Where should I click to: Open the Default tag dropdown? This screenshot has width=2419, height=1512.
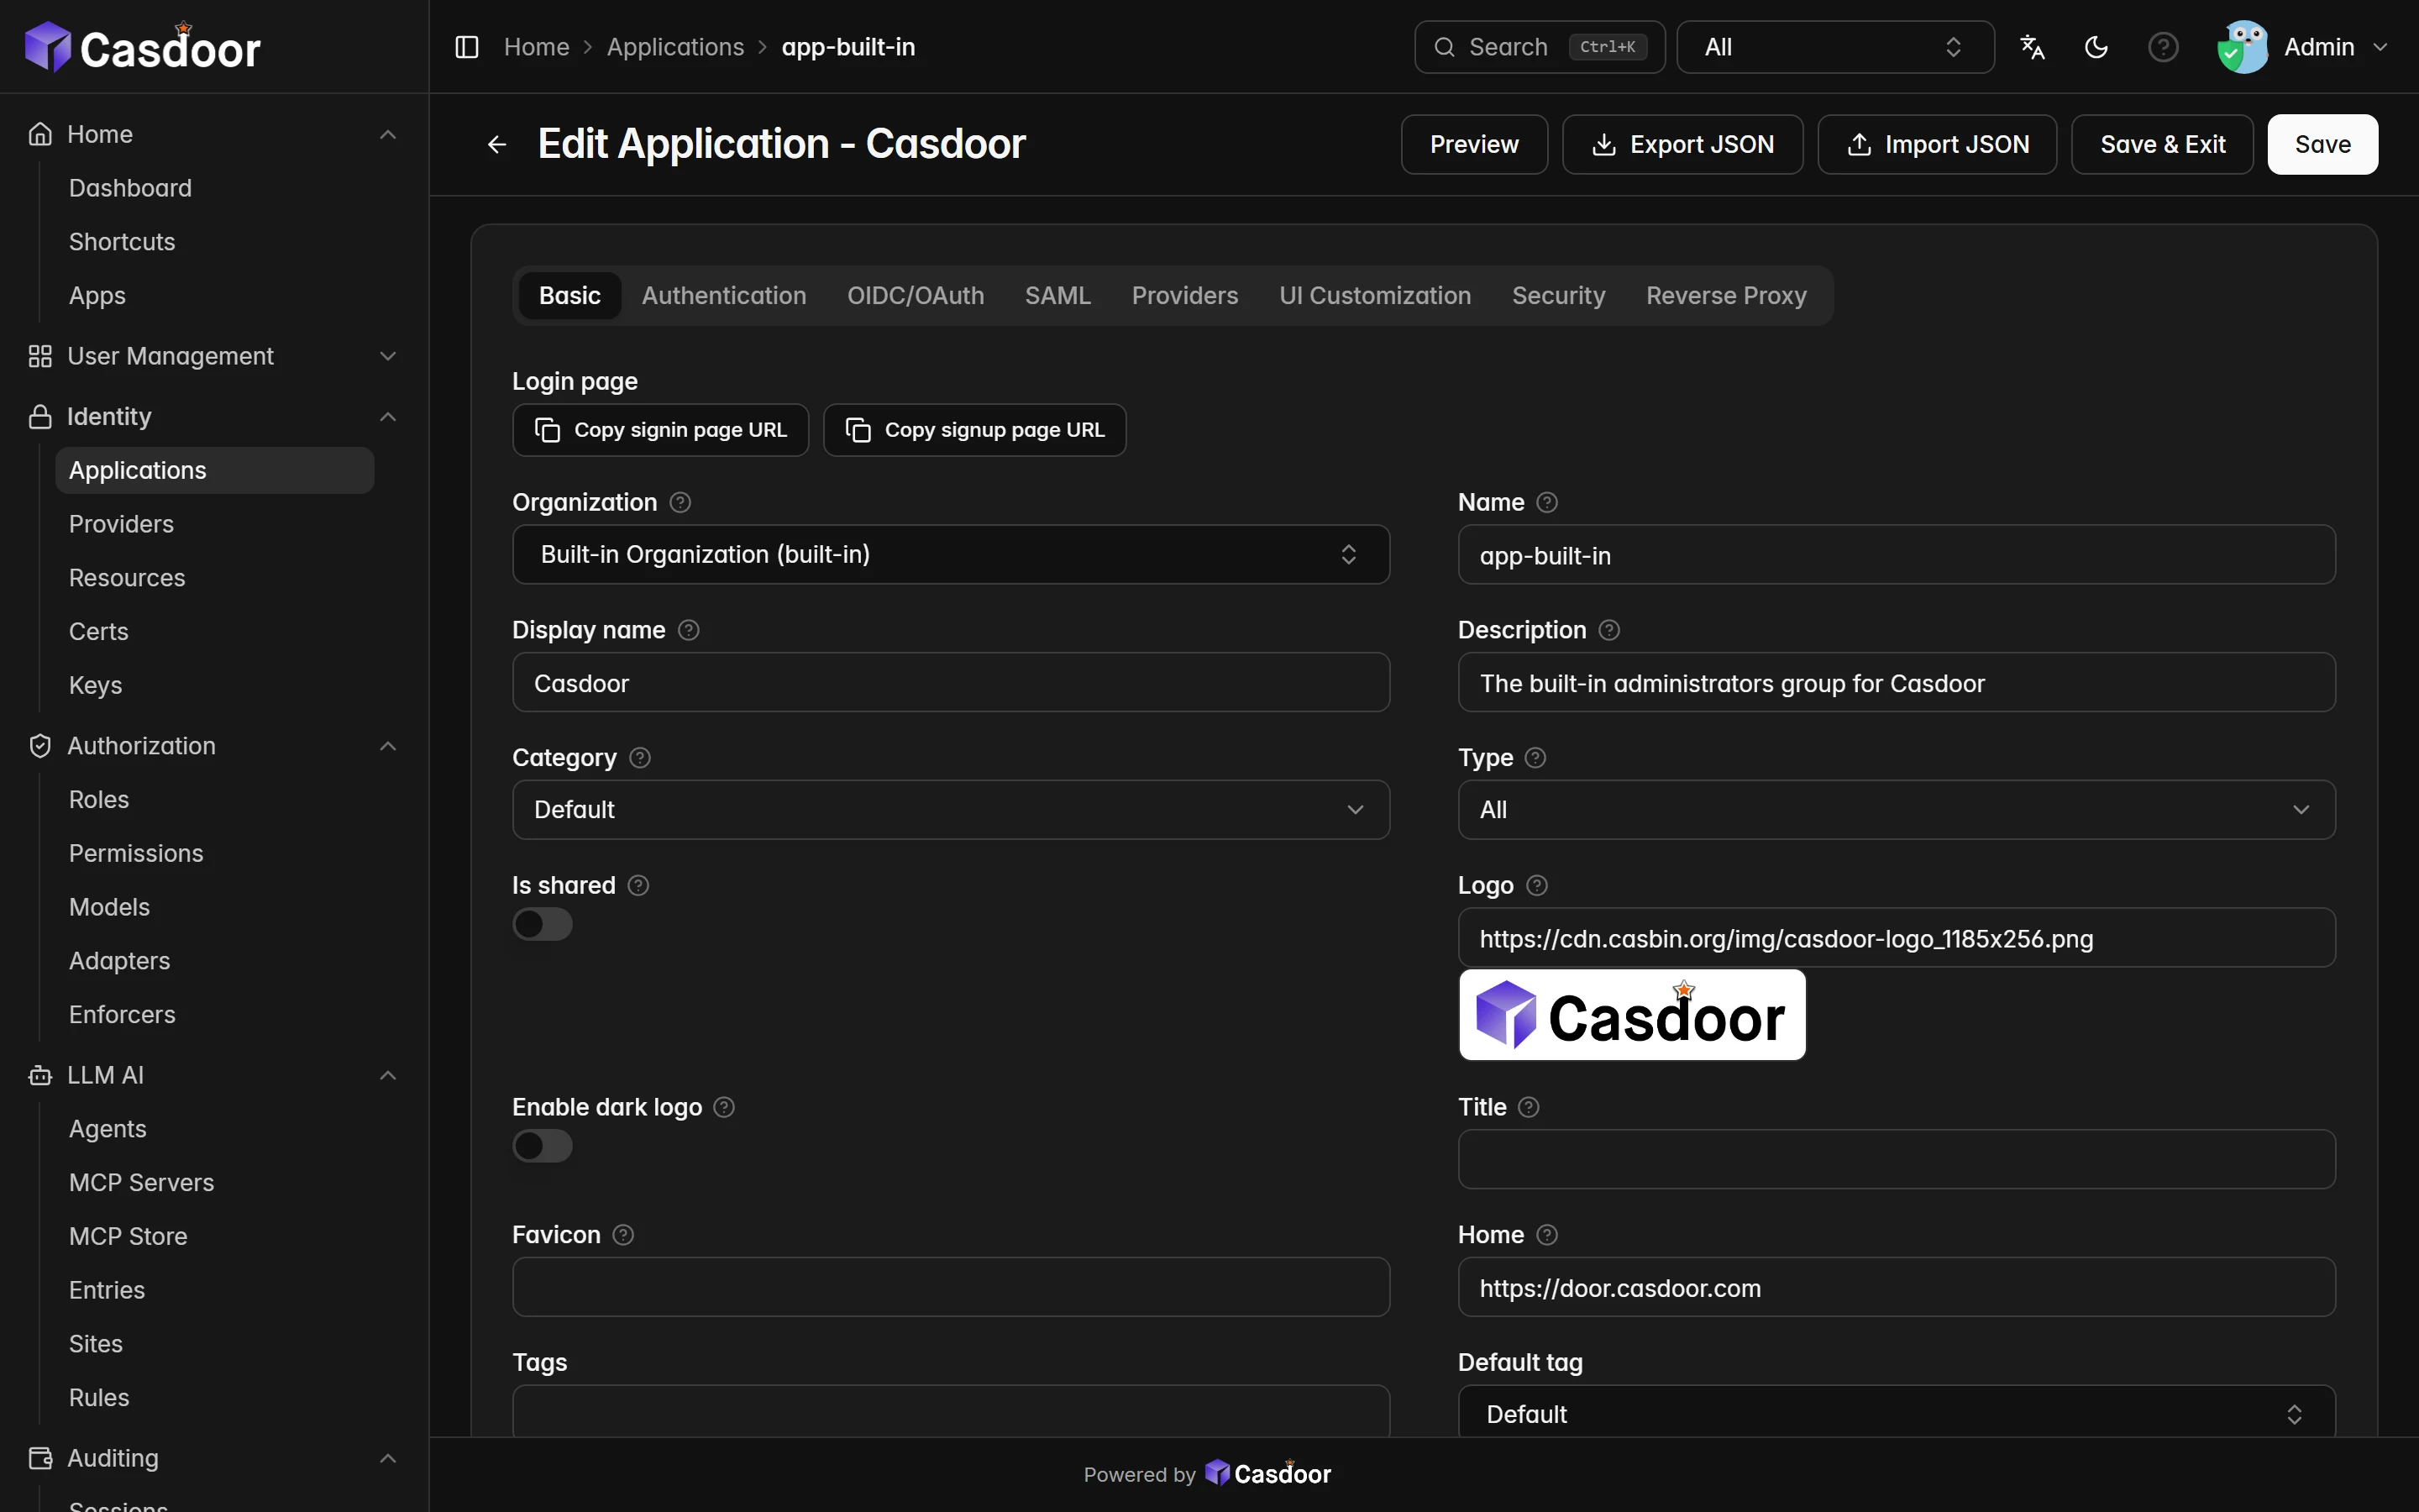click(x=1897, y=1413)
